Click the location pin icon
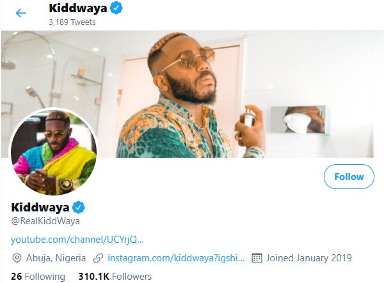The image size is (384, 283). coord(17,258)
